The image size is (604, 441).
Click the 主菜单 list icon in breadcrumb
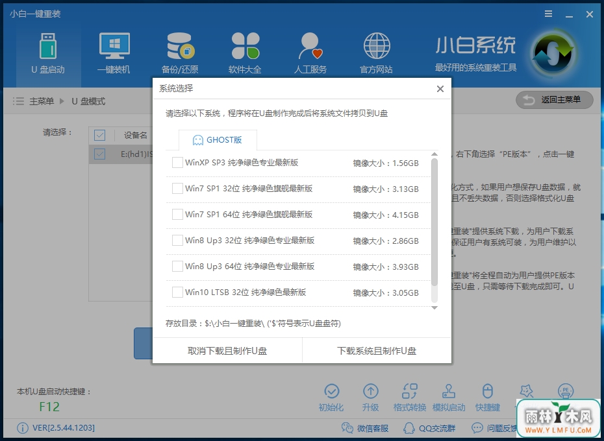18,101
